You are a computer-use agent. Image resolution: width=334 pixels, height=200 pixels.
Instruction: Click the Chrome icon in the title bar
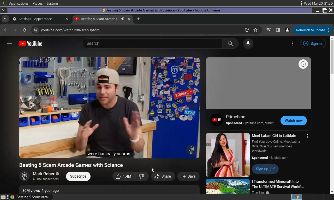click(x=103, y=10)
